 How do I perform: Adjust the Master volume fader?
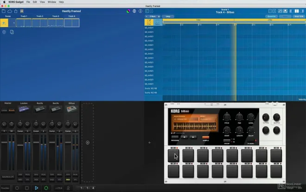click(x=4, y=142)
